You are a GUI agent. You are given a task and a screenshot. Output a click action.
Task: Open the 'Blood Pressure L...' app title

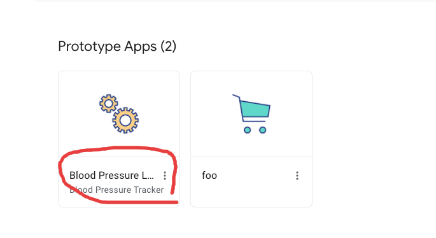111,176
